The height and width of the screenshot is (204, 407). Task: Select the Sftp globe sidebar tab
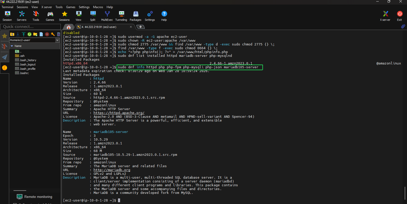[5, 68]
